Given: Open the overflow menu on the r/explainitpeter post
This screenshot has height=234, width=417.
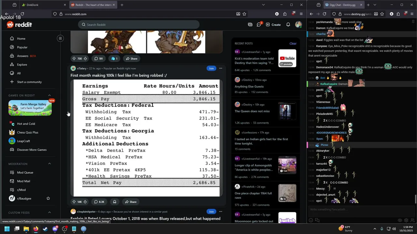Looking at the screenshot, I should pos(221,212).
